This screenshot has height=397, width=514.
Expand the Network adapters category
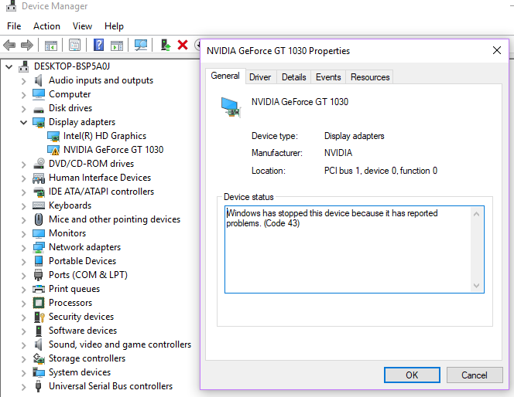(x=23, y=248)
